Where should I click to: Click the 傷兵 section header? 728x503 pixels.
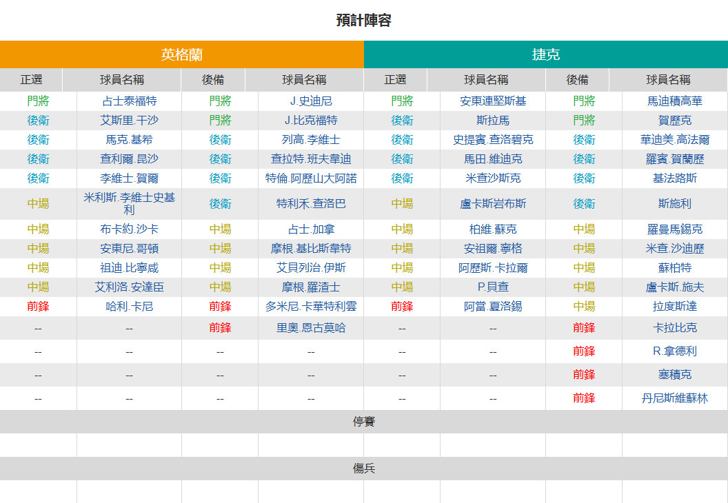(364, 468)
